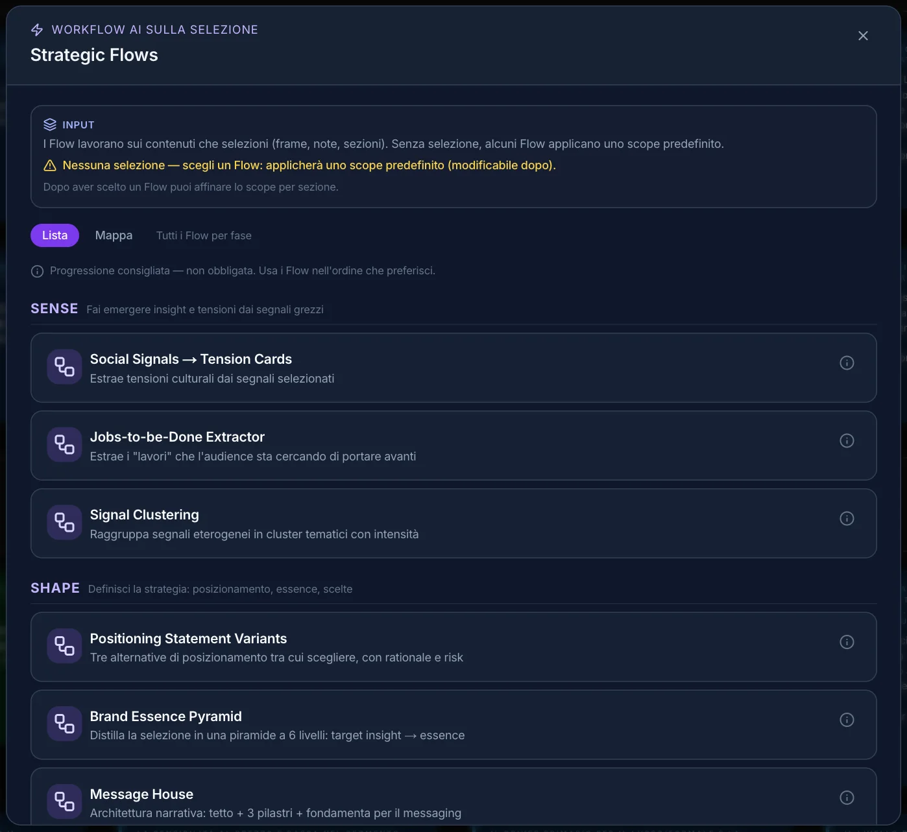Viewport: 907px width, 832px height.
Task: Click the 'Tutti i Flow per fase' label
Action: coord(204,236)
